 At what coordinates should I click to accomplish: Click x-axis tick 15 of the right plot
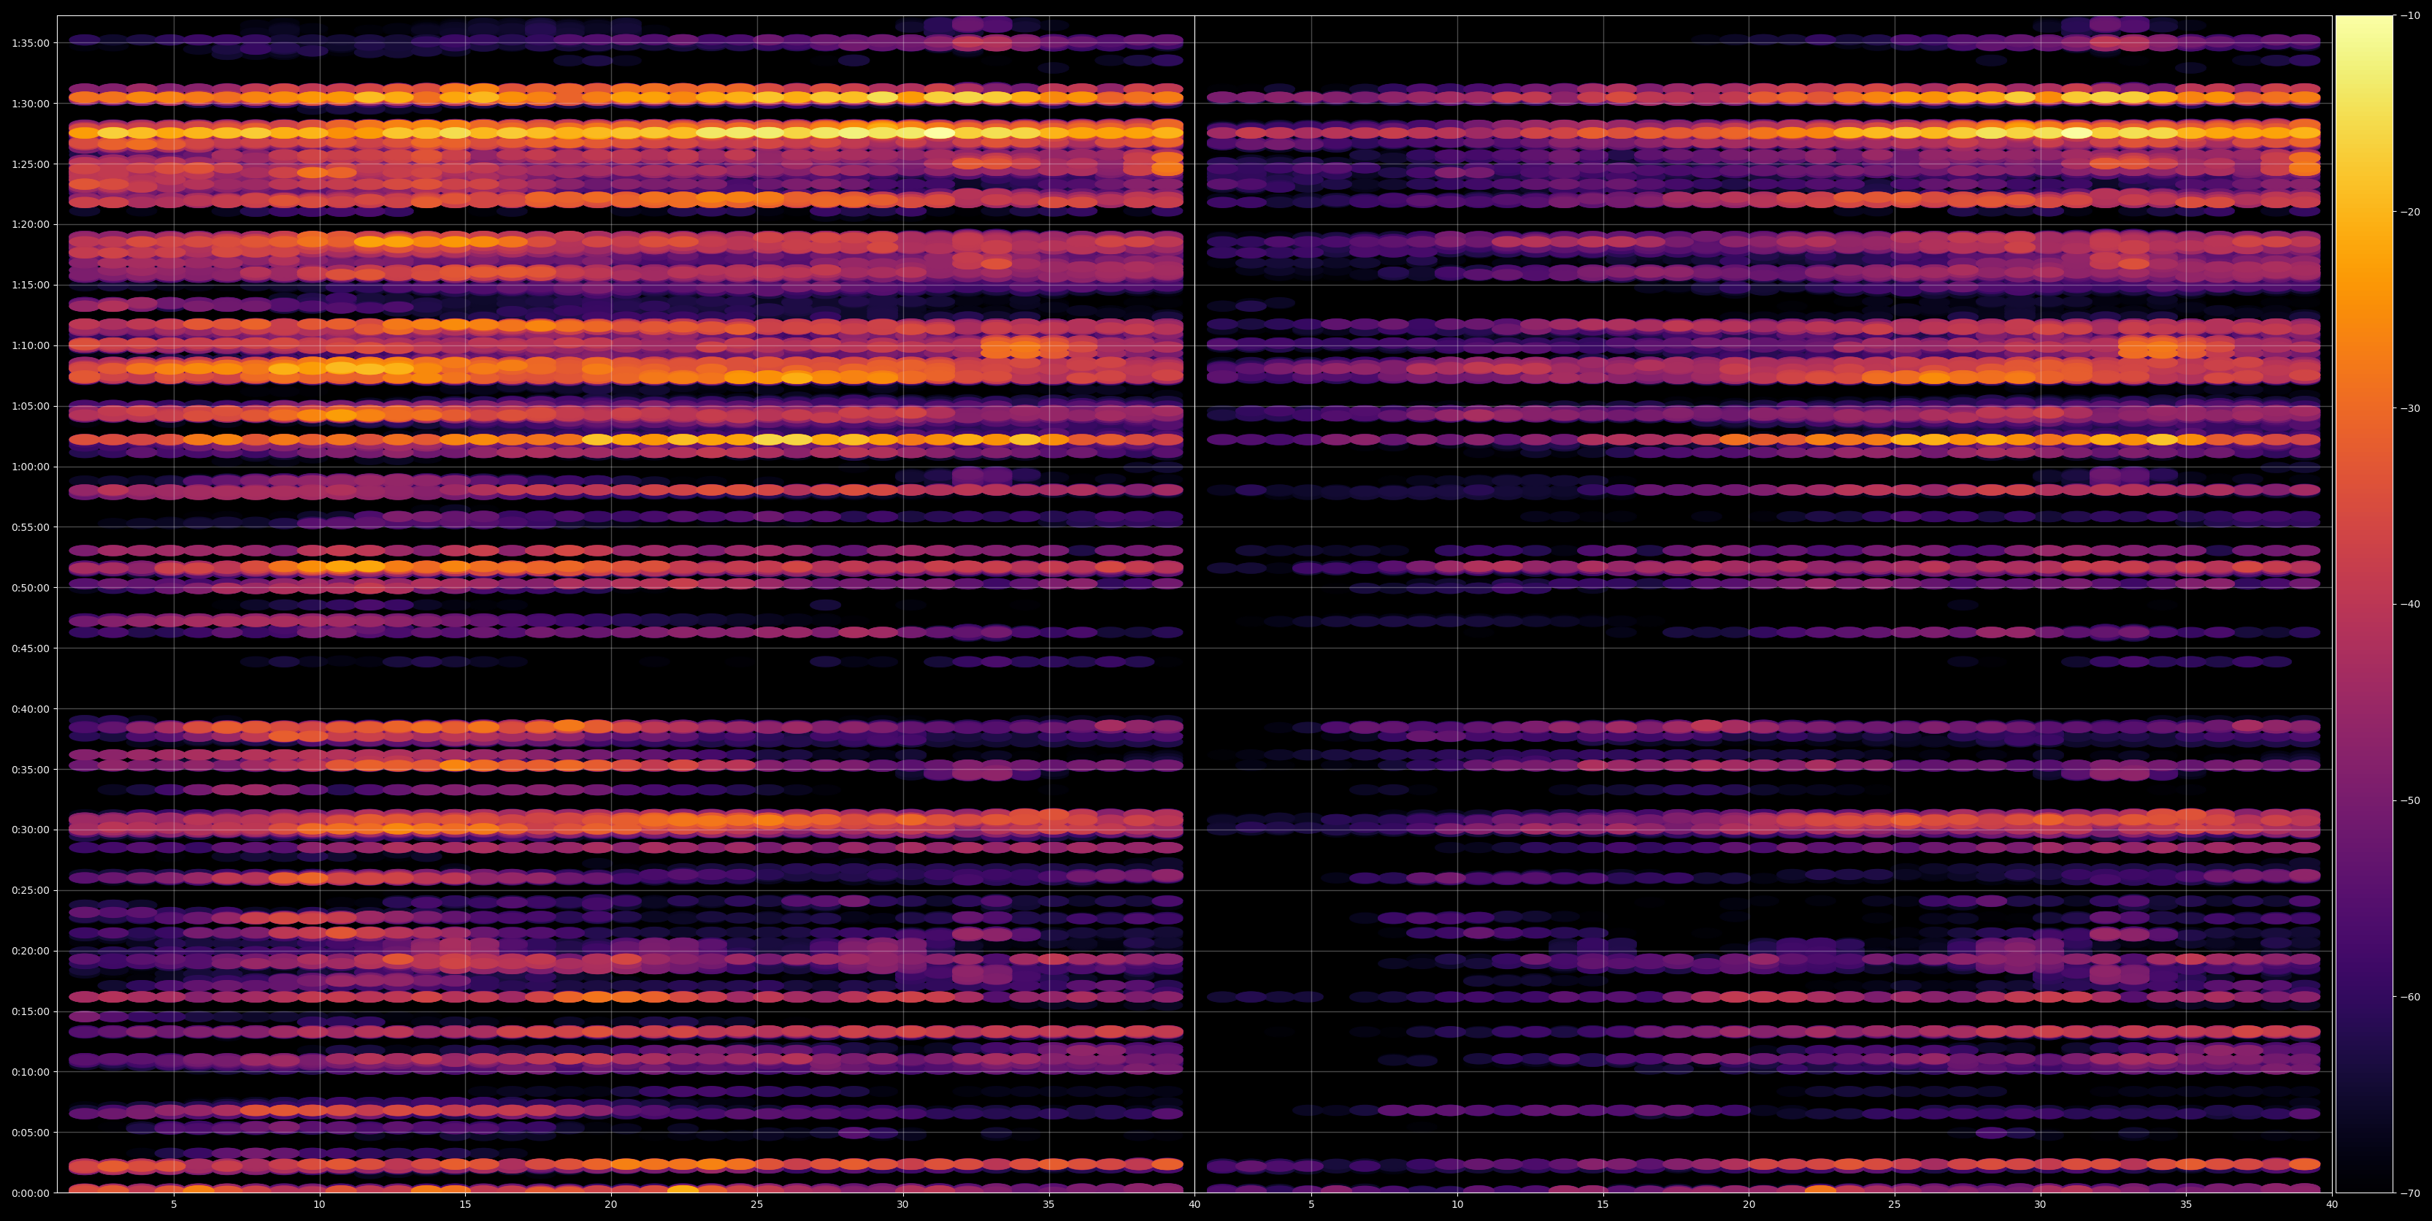[x=1603, y=1205]
